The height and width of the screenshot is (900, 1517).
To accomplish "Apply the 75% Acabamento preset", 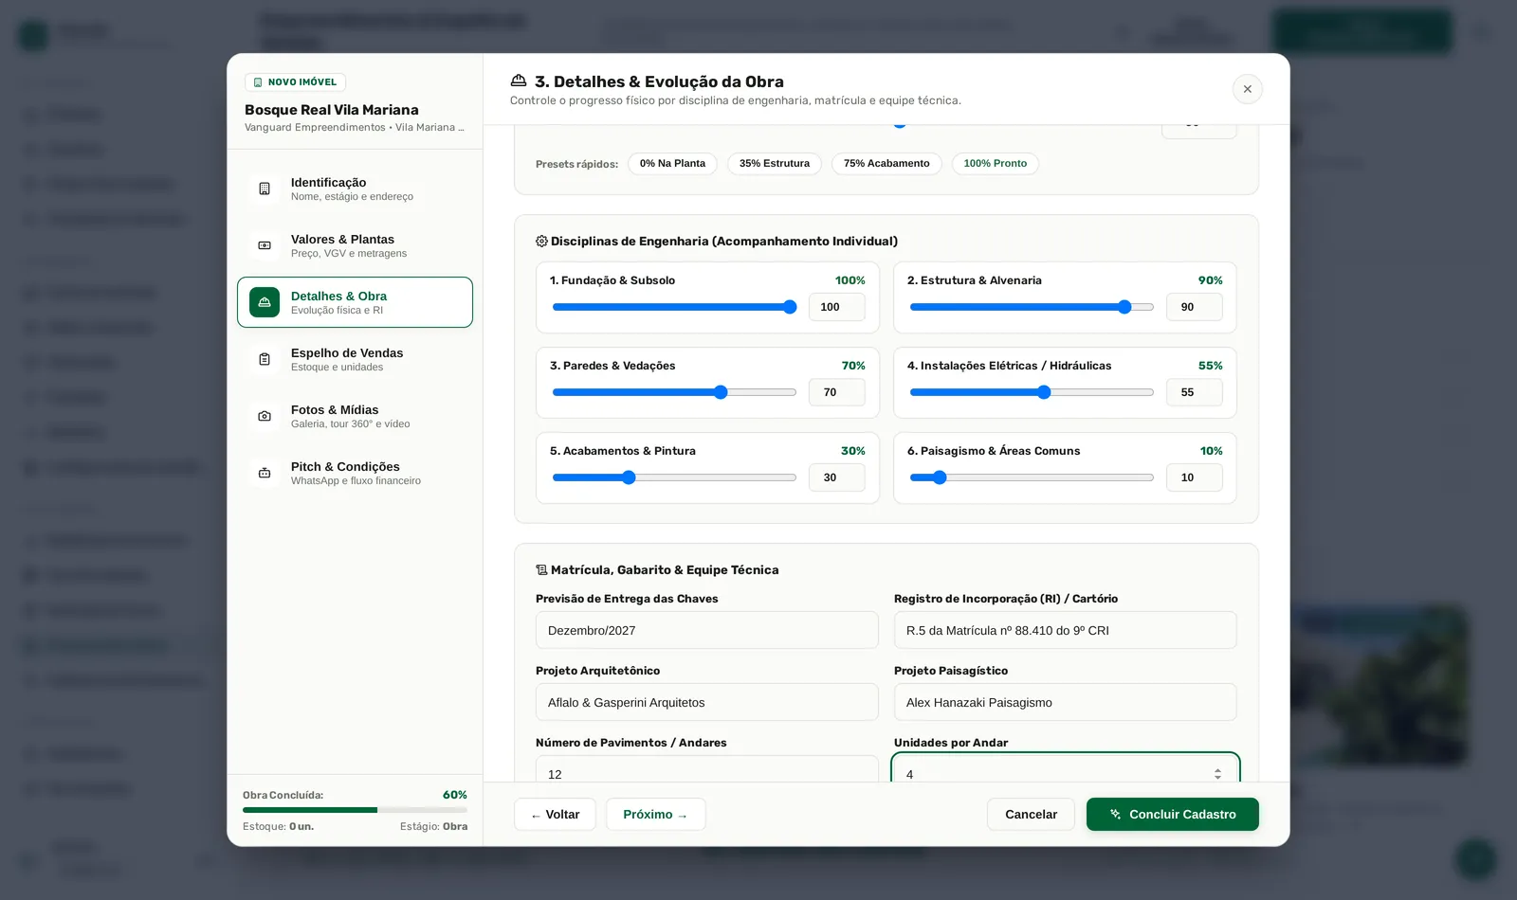I will click(x=886, y=164).
